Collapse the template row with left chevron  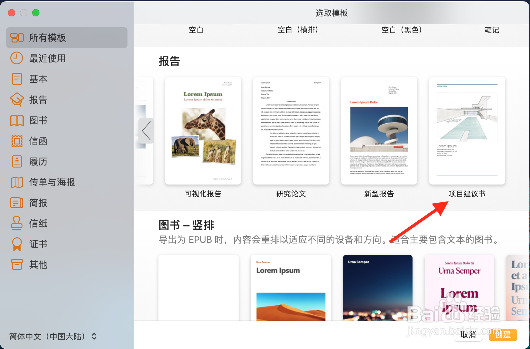(x=146, y=130)
